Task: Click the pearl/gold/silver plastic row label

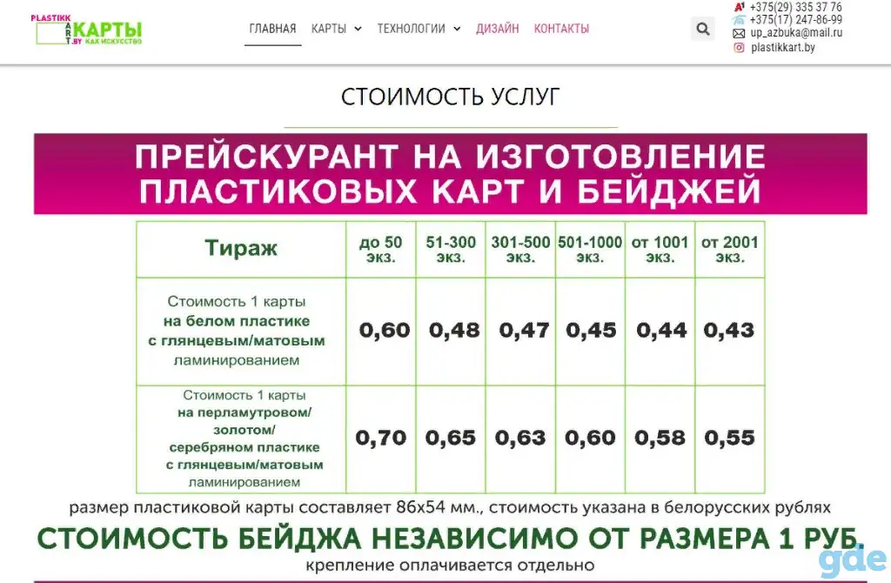Action: click(x=245, y=439)
